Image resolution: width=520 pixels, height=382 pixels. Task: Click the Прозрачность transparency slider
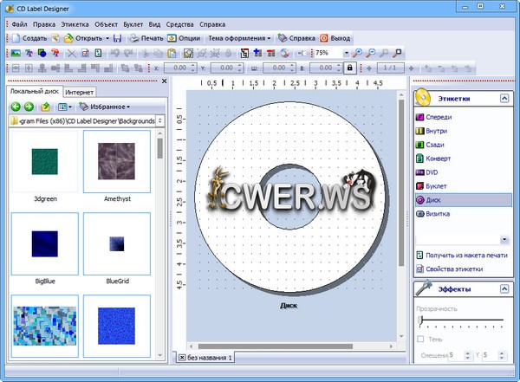pos(460,320)
